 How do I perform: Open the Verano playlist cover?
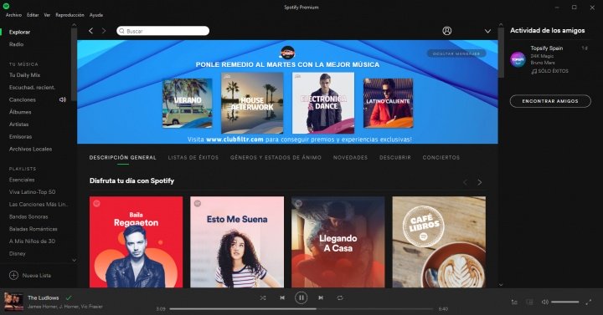(x=188, y=104)
